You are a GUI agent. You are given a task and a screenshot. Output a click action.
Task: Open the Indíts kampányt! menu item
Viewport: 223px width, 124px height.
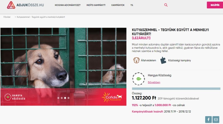tap(96, 5)
